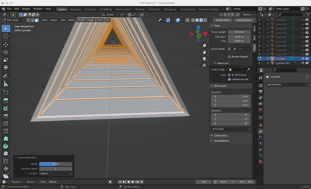Open the Material properties tab
311x189 pixels.
click(x=261, y=161)
